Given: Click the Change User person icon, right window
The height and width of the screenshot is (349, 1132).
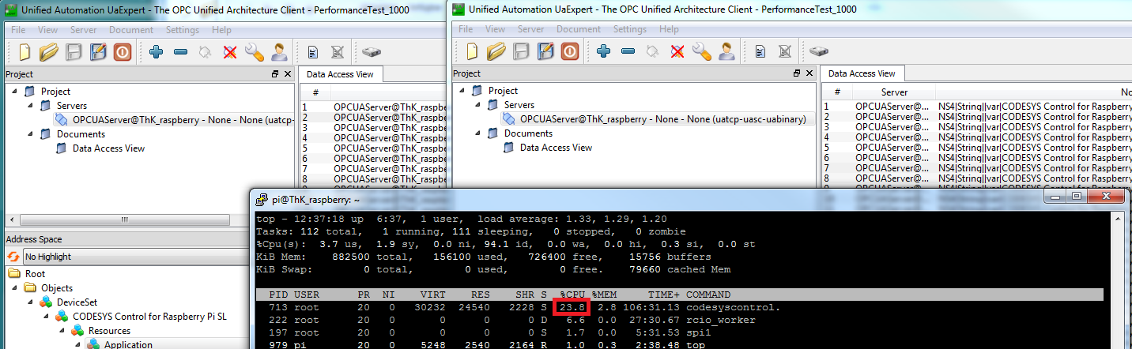Looking at the screenshot, I should point(726,52).
